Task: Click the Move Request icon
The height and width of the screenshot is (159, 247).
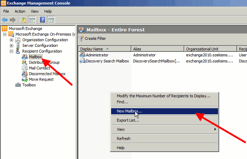Action: click(25, 79)
